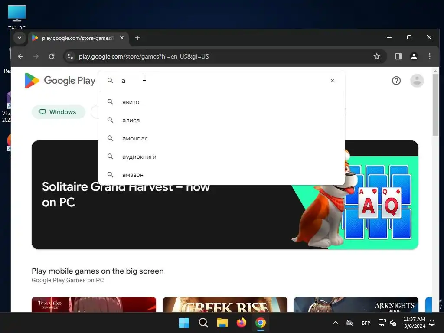Screen dimensions: 444x333
Task: Click the page's vertical scrollbar thumb
Action: click(x=435, y=105)
